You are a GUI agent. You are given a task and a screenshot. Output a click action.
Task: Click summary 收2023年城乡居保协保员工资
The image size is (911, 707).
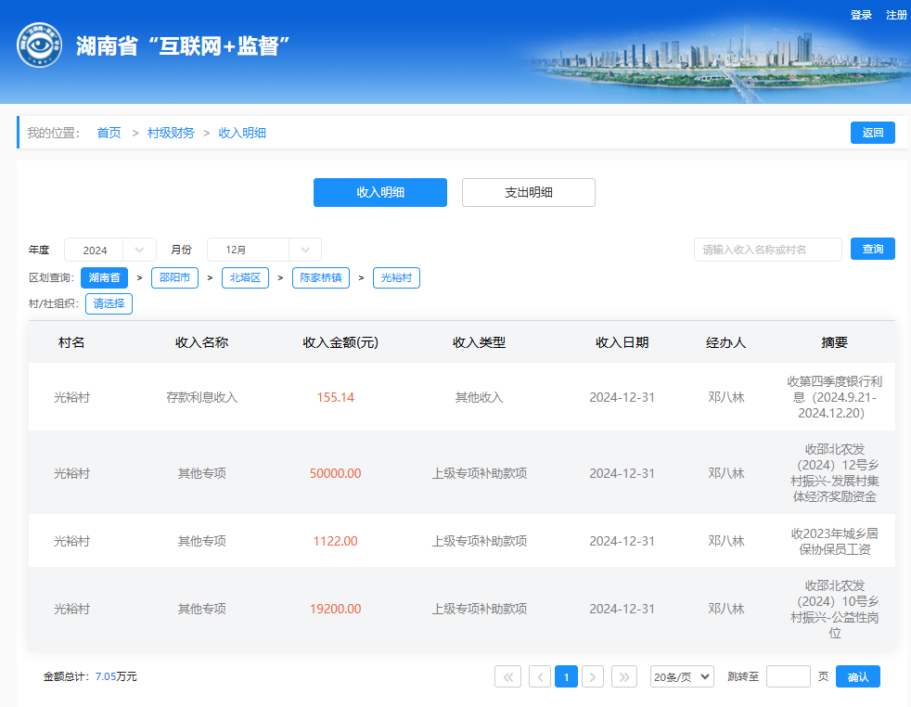pos(834,542)
